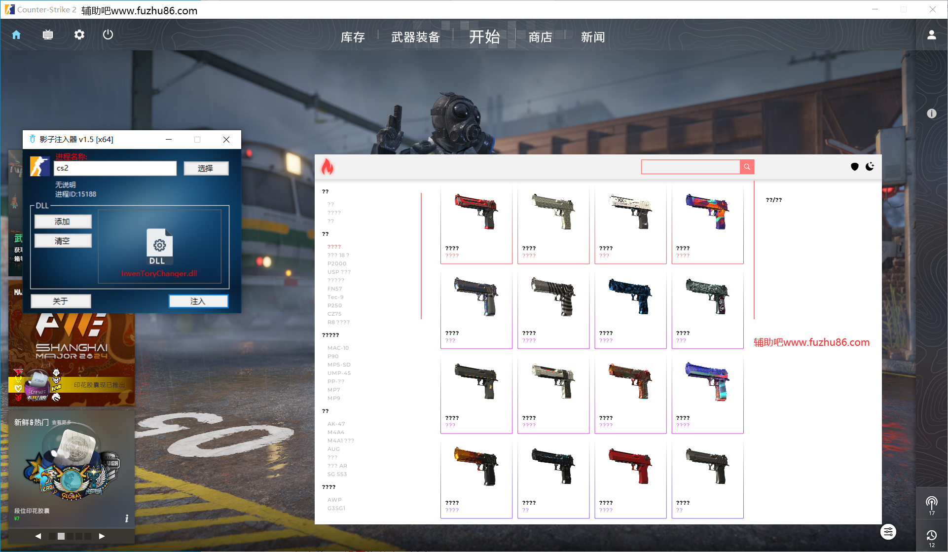
Task: Click the info circle icon
Action: tap(931, 114)
